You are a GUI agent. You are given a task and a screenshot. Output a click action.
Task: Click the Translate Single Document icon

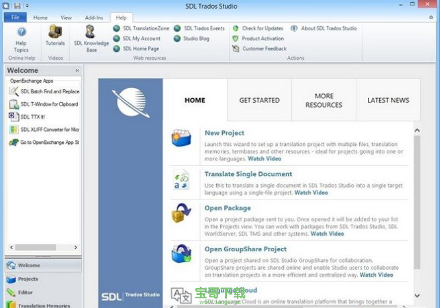coord(181,179)
